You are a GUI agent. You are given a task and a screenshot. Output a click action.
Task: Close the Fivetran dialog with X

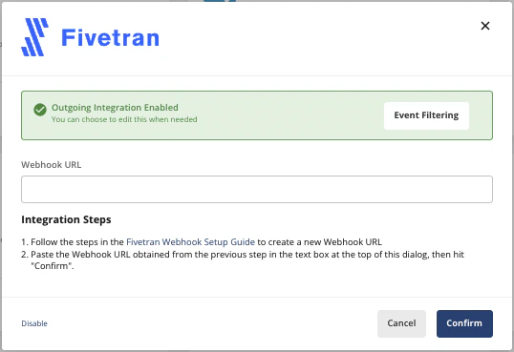coord(485,26)
